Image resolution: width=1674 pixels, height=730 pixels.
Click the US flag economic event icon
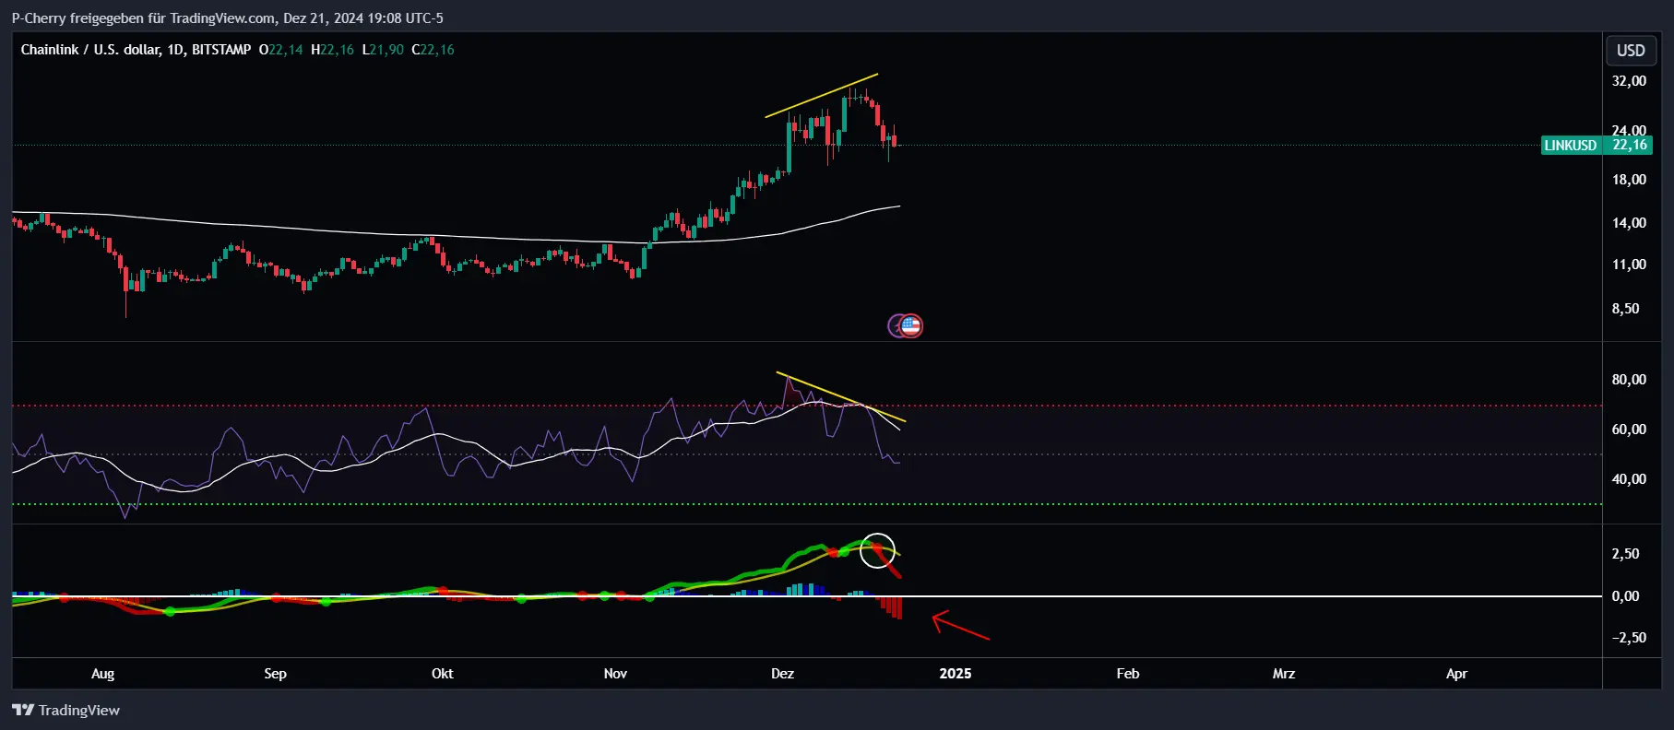point(911,325)
